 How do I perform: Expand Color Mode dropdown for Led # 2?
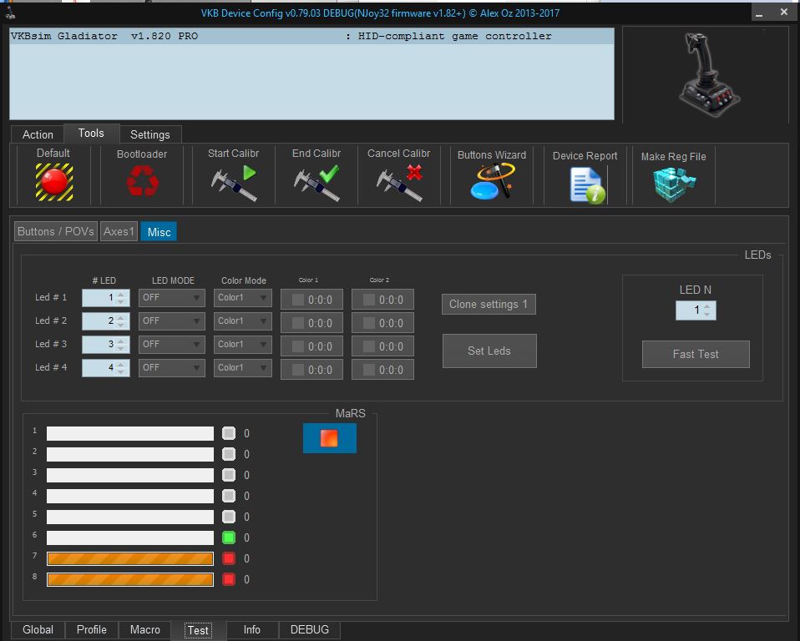point(242,321)
